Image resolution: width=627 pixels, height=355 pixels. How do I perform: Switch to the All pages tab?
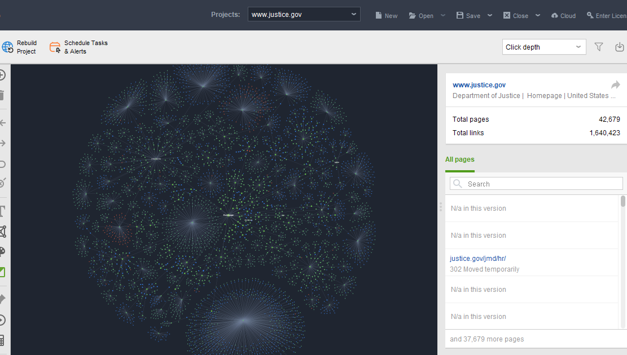point(460,159)
